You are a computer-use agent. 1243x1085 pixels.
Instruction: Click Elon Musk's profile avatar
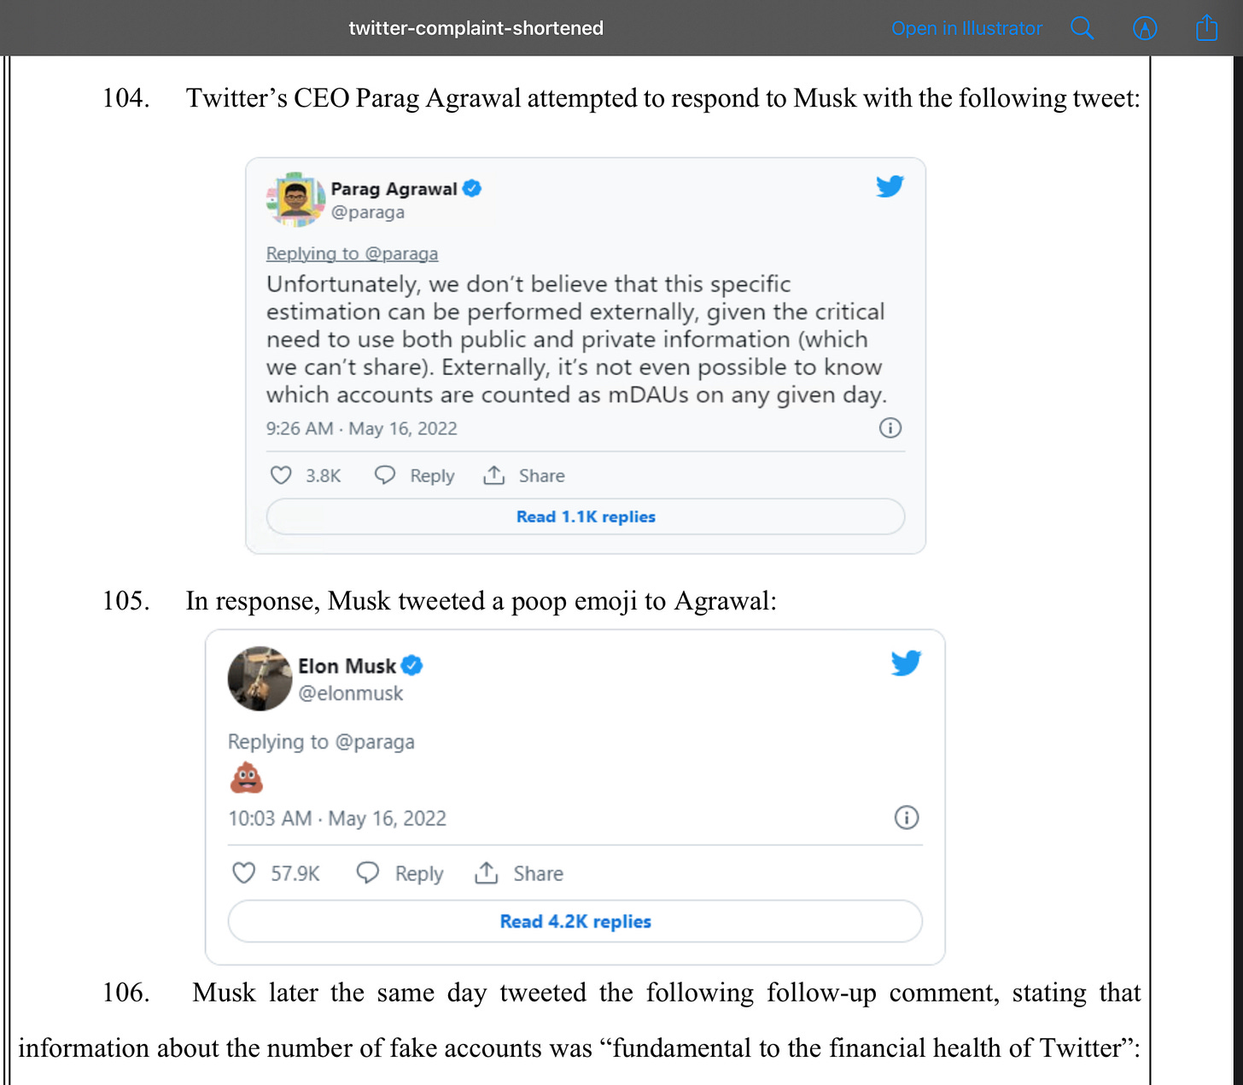260,679
